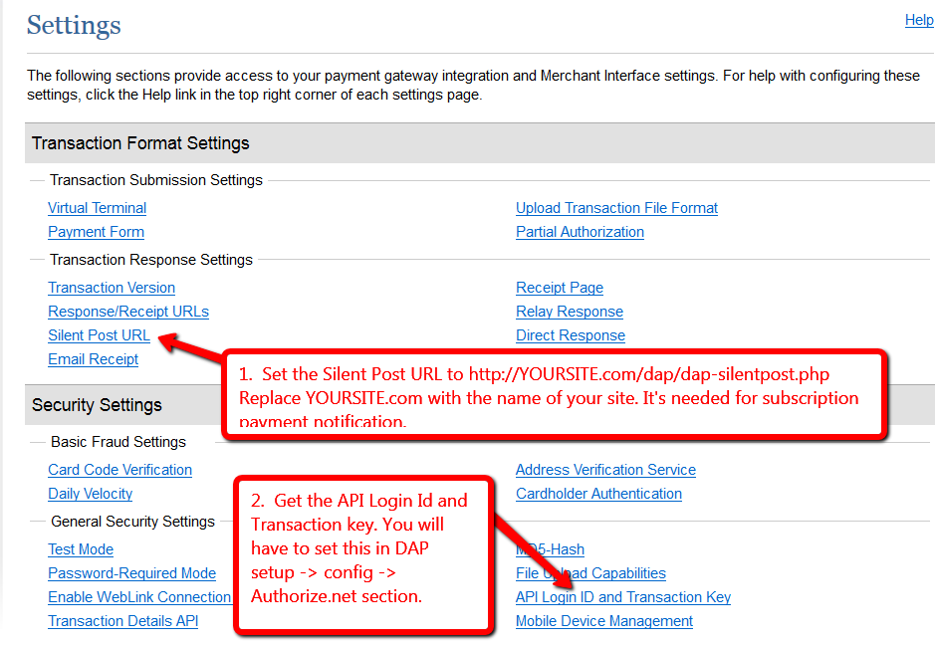
Task: Open the Silent Post URL settings
Action: (99, 335)
